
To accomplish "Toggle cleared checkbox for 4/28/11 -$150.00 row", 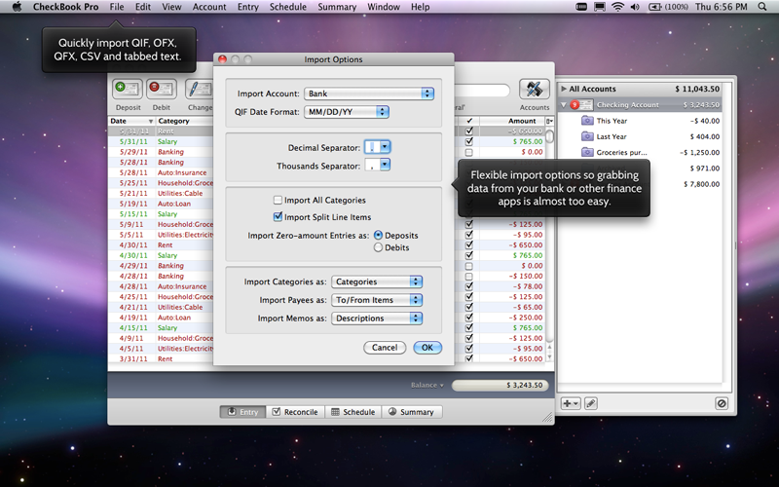I will click(x=469, y=277).
